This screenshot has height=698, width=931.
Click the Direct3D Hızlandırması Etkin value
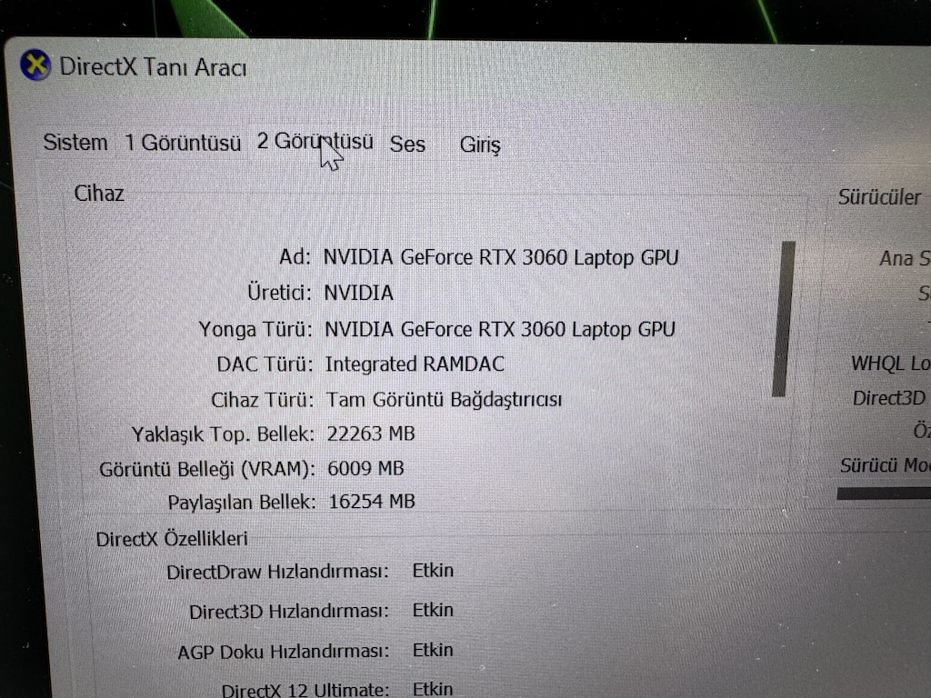[433, 610]
